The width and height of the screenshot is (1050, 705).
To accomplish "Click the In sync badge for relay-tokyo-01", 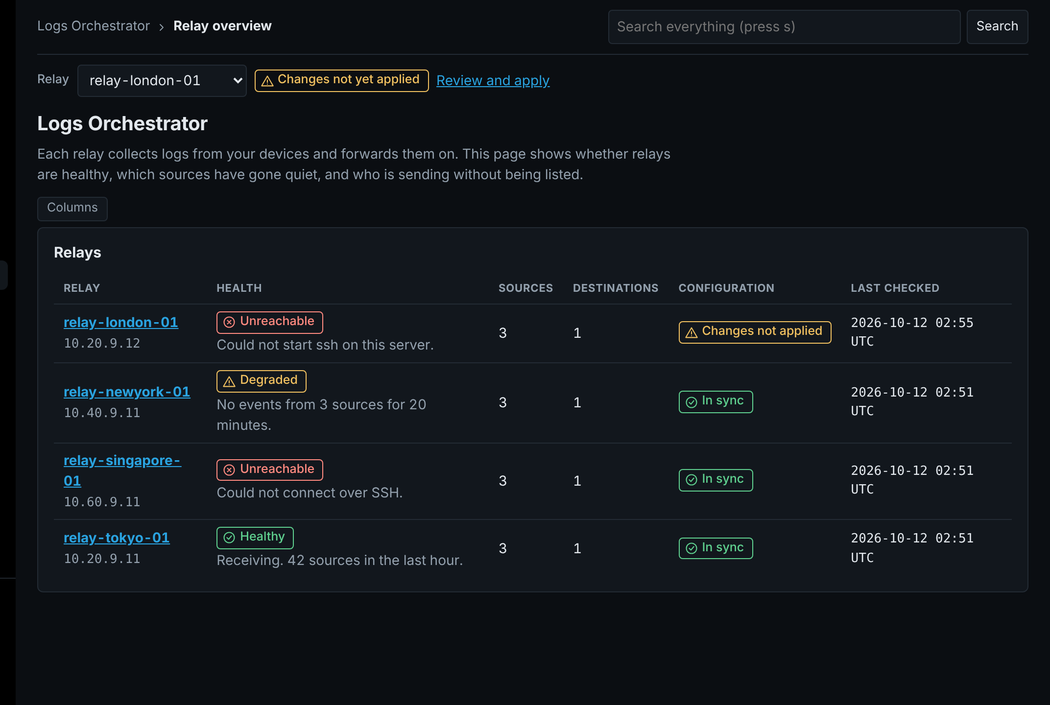I will (716, 548).
